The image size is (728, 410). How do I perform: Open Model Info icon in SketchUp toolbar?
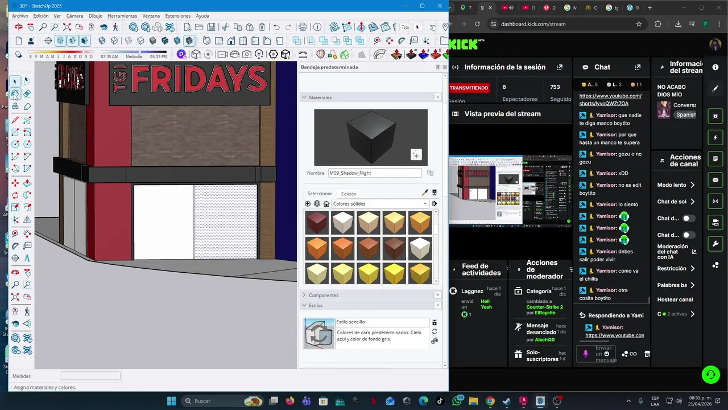(x=317, y=27)
